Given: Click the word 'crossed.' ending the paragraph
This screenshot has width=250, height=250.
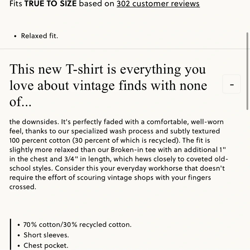Looking at the screenshot, I should click(23, 187).
